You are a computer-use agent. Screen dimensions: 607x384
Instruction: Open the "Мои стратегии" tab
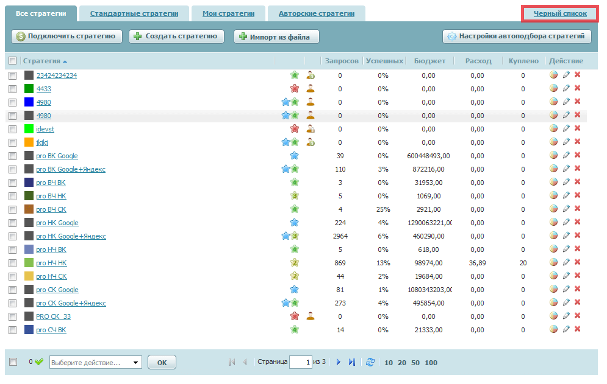[x=228, y=13]
